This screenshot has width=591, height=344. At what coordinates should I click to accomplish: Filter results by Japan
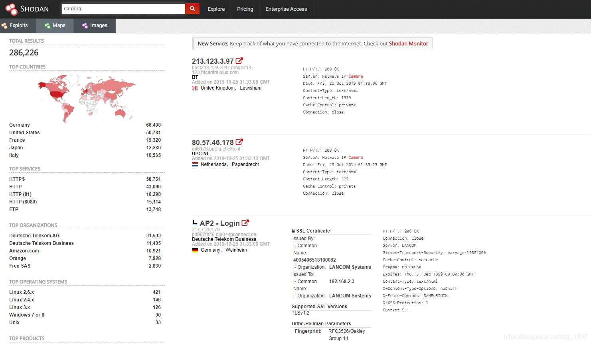[16, 148]
